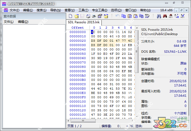Open the file Properties icon
The height and width of the screenshot is (131, 191).
click(100, 16)
